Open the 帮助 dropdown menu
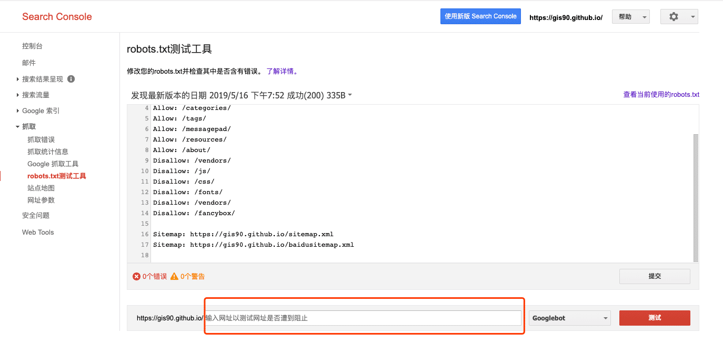 (630, 17)
